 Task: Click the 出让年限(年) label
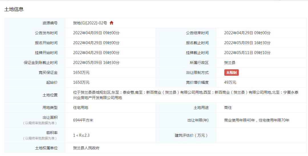[198, 120]
